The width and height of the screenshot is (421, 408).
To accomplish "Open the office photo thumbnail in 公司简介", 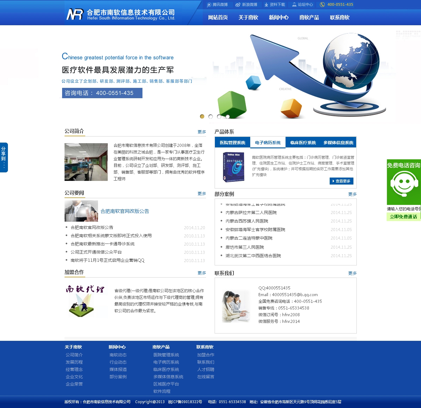I will 86,162.
